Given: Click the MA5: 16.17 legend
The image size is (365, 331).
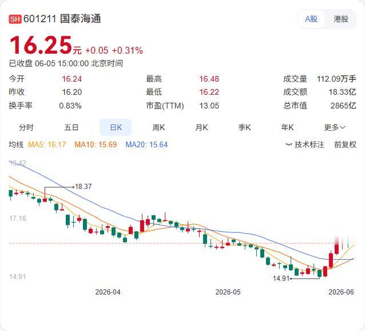Looking at the screenshot, I should 47,144.
